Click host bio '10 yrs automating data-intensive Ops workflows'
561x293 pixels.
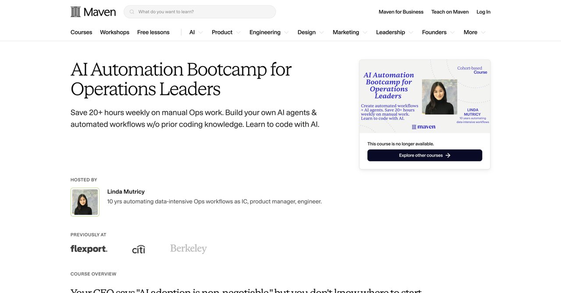click(x=214, y=202)
